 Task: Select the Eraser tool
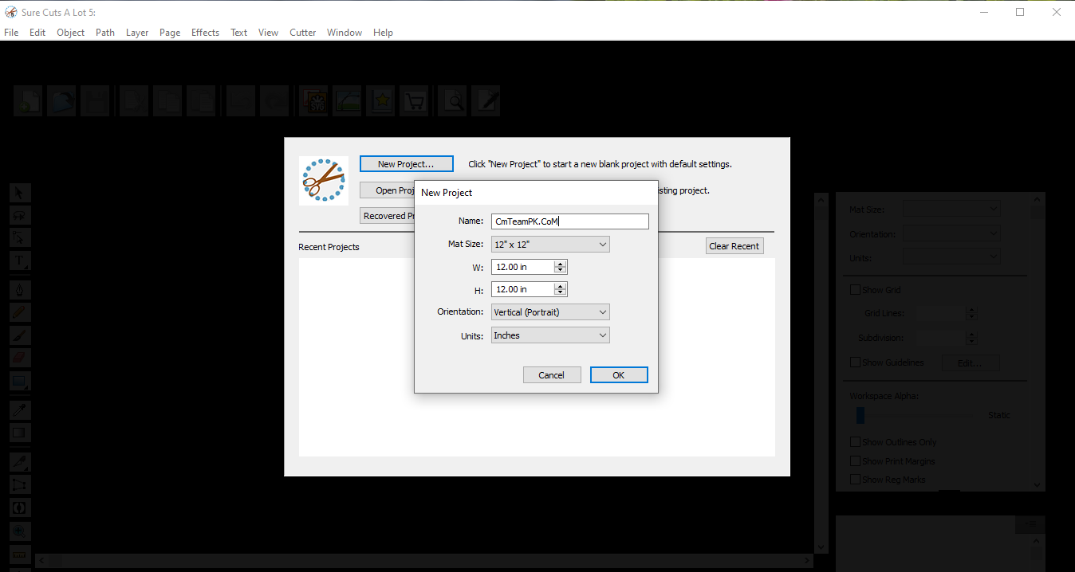[20, 358]
